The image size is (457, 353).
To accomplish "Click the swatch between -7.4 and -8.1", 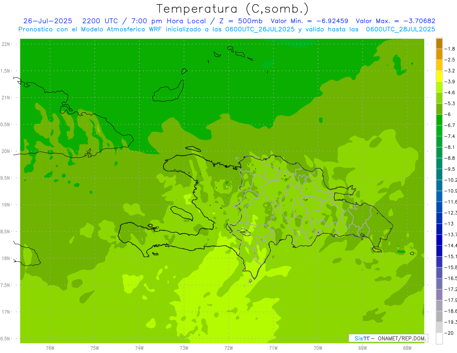I will [x=439, y=142].
